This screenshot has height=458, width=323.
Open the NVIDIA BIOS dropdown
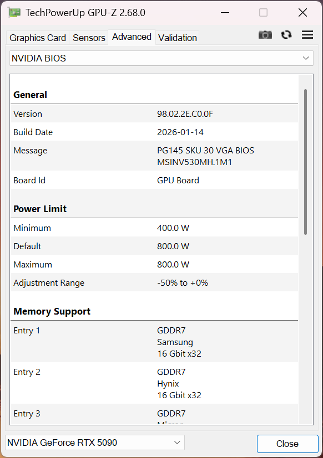161,58
